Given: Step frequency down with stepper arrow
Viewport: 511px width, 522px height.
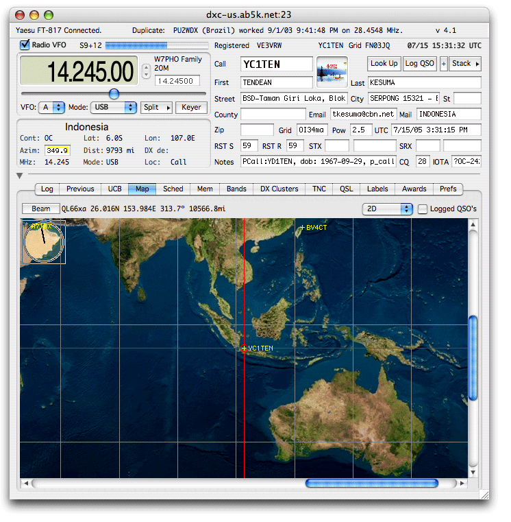Looking at the screenshot, I should pyautogui.click(x=146, y=75).
